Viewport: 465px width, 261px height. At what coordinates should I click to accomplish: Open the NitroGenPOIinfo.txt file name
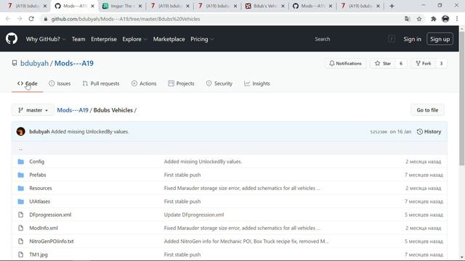(52, 241)
